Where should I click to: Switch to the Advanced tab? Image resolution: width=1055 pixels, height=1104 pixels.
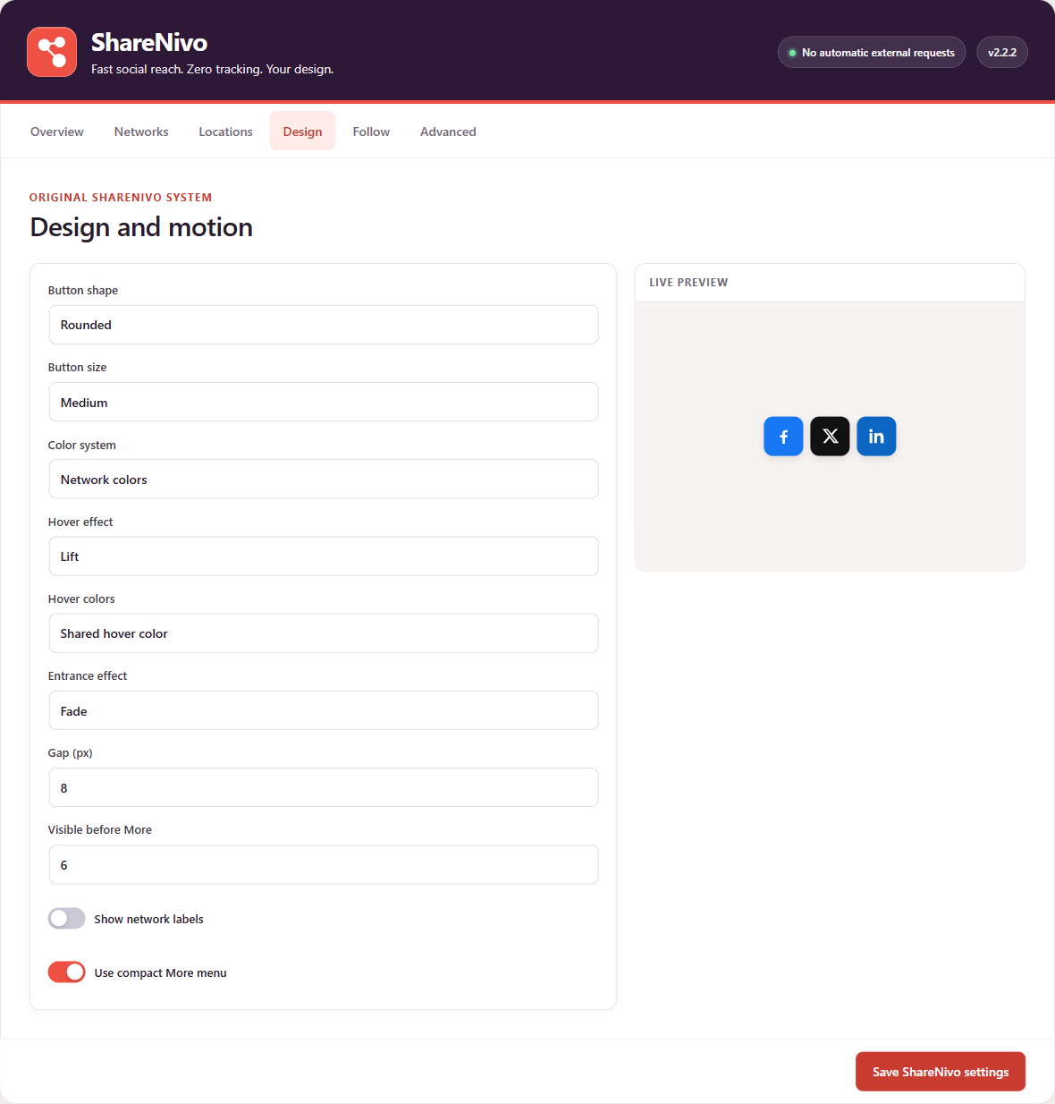tap(448, 132)
